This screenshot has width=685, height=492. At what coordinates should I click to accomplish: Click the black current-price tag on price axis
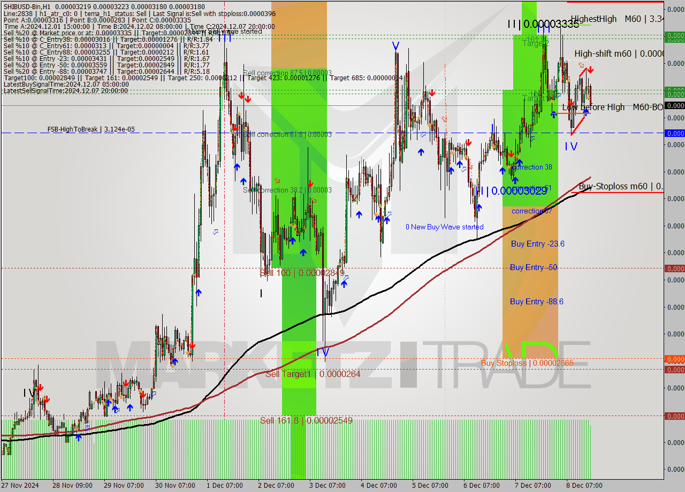(674, 105)
